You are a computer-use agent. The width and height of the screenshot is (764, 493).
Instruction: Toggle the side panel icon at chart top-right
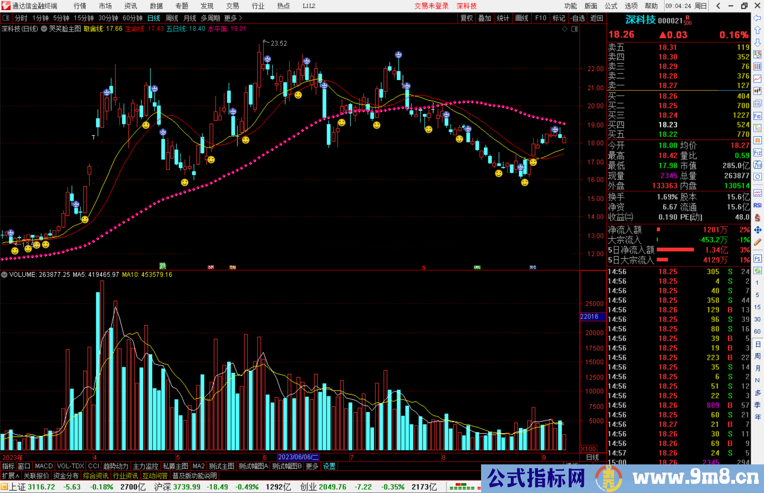pyautogui.click(x=574, y=29)
